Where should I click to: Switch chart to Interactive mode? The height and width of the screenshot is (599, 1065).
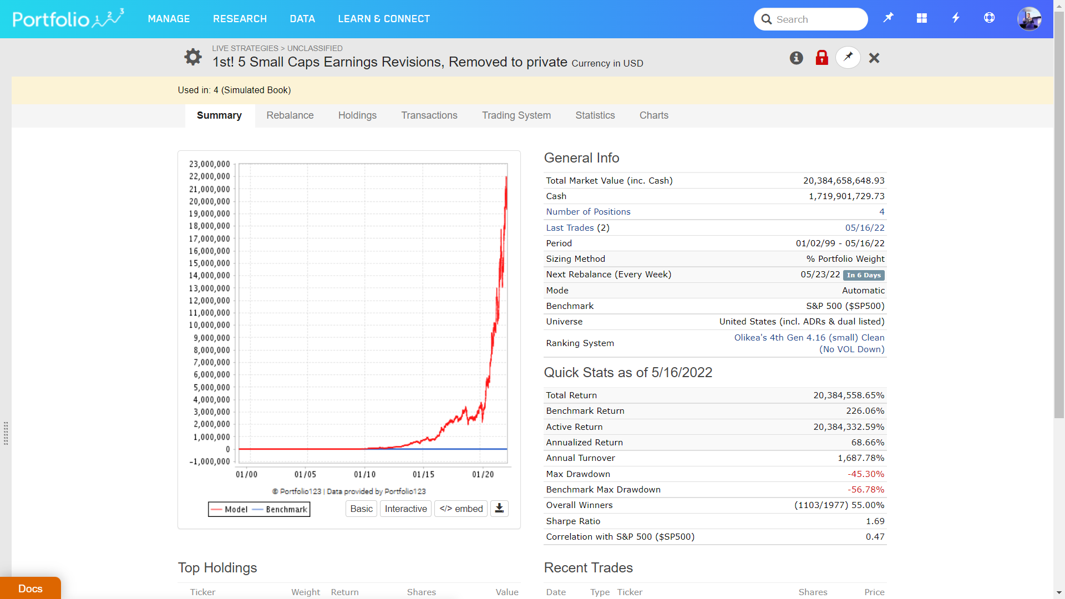click(405, 509)
